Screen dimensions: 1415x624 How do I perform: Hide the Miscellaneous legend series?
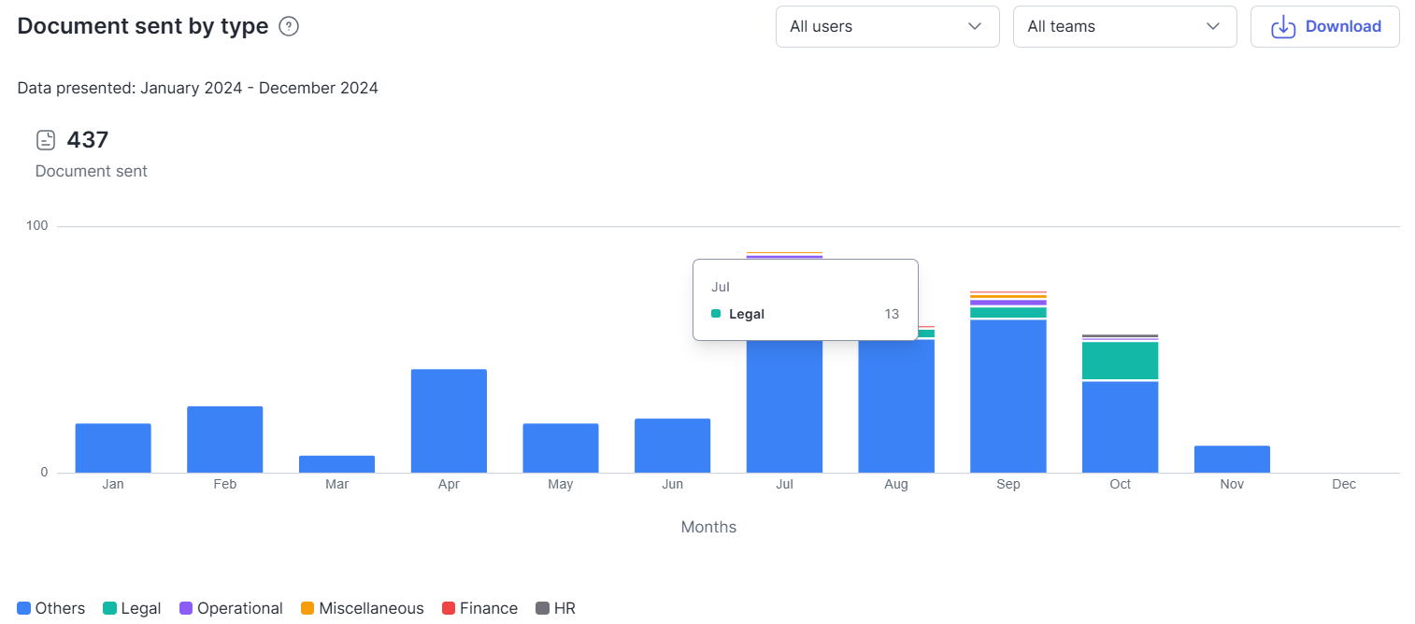point(362,608)
